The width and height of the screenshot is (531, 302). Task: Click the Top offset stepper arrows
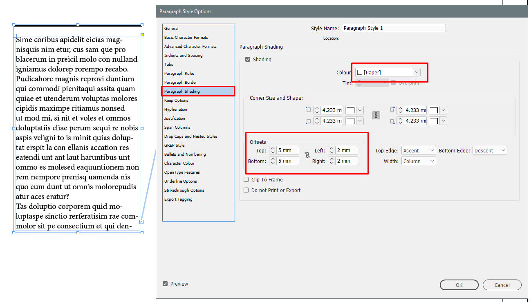pyautogui.click(x=273, y=150)
